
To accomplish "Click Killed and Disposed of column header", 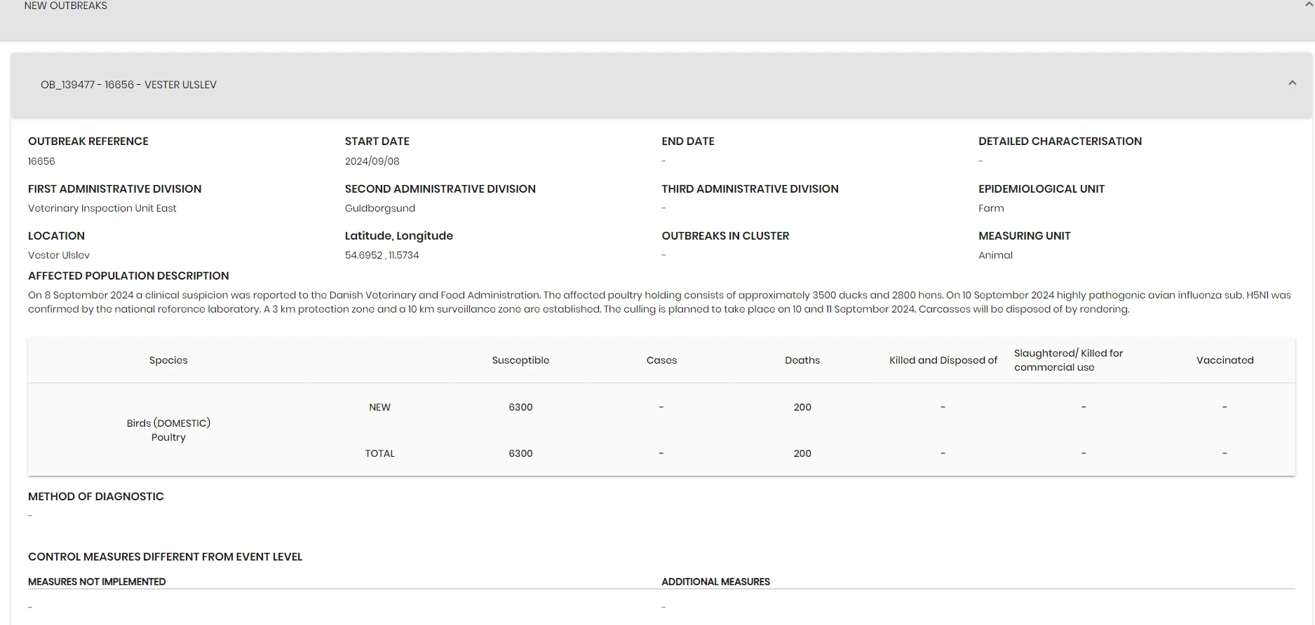I will click(x=943, y=360).
